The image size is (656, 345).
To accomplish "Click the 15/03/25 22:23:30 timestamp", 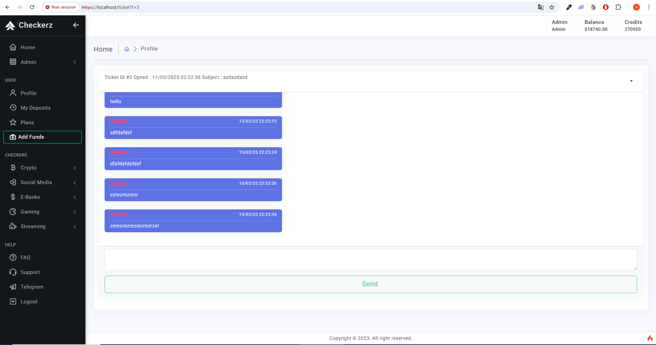I will click(258, 183).
